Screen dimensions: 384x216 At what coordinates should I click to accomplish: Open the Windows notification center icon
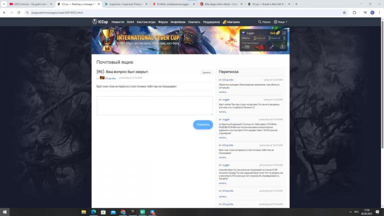point(377,212)
